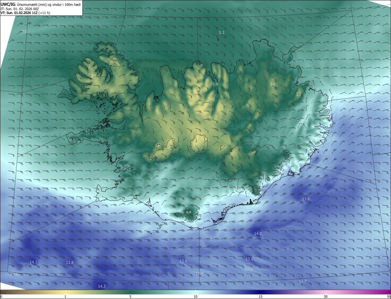
Task: Click the 14.3 value label
Action: point(102,286)
